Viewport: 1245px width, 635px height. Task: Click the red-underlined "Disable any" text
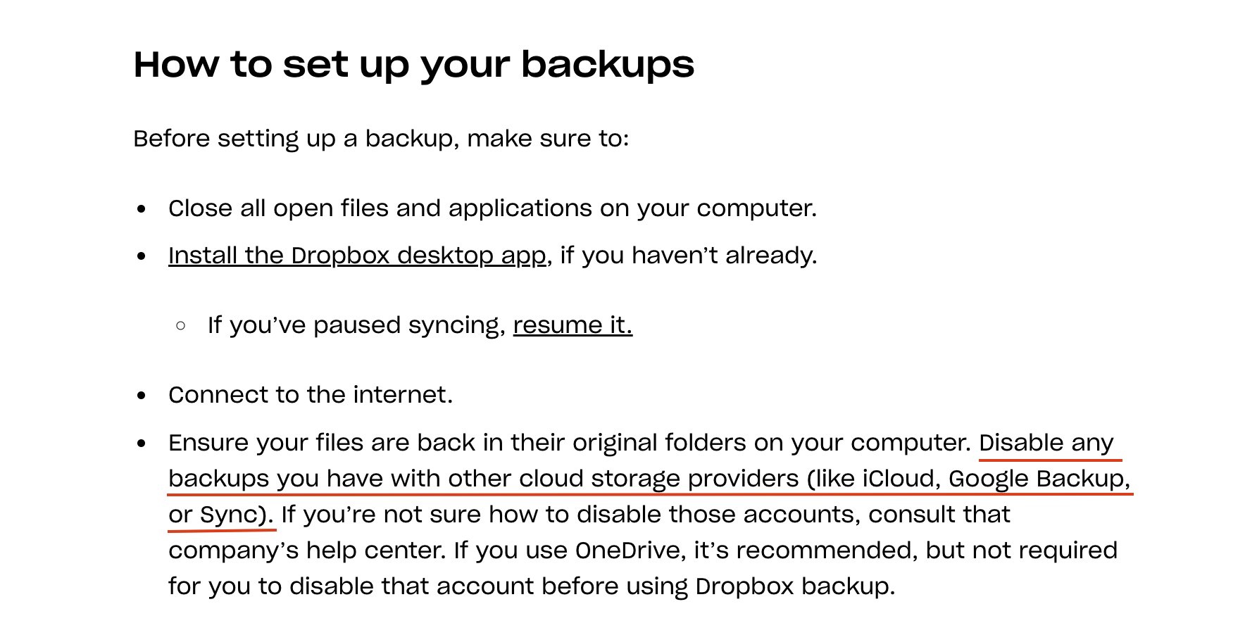tap(1046, 443)
